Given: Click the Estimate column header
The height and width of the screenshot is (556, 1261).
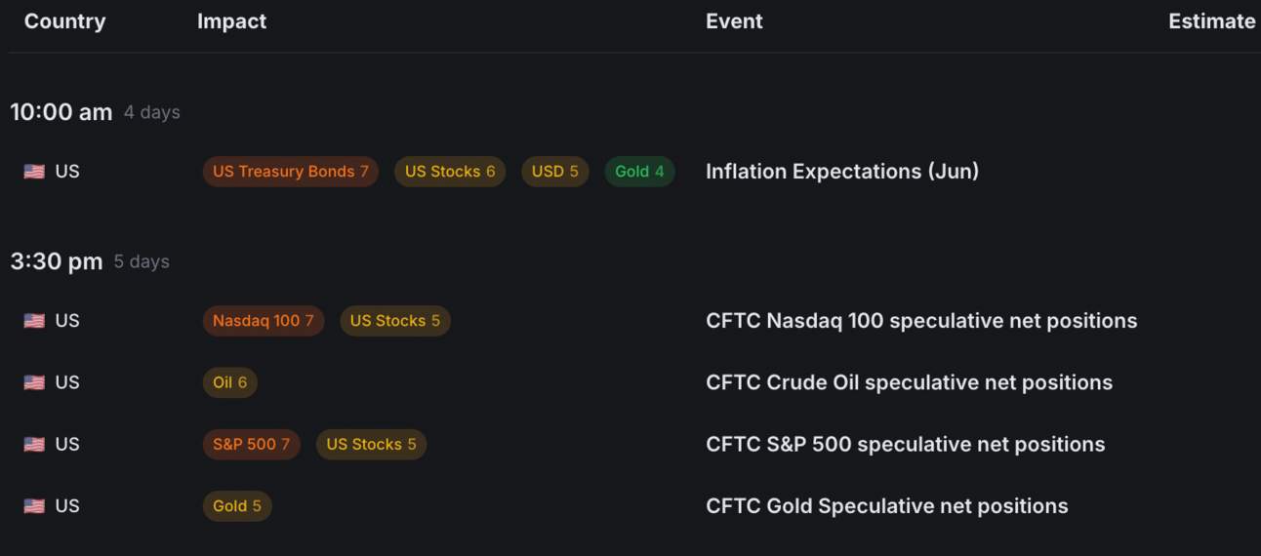Looking at the screenshot, I should point(1211,21).
